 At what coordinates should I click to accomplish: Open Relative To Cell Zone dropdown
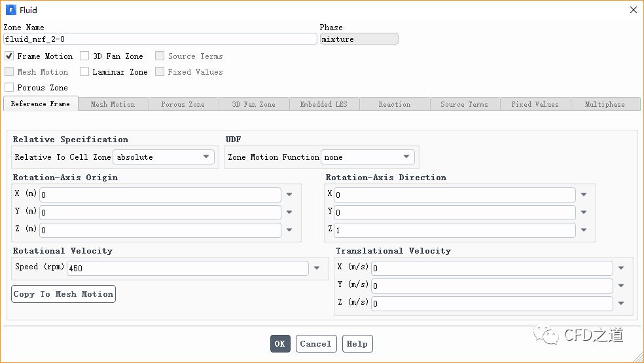tap(164, 157)
